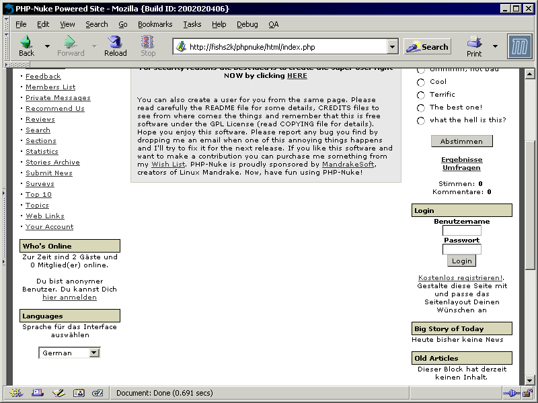The height and width of the screenshot is (403, 538).
Task: Focus the Benutzername input field
Action: (461, 230)
